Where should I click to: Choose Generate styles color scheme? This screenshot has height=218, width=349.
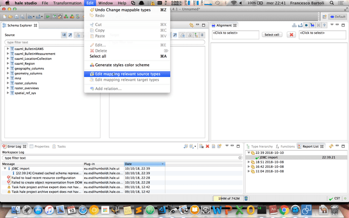(x=121, y=65)
